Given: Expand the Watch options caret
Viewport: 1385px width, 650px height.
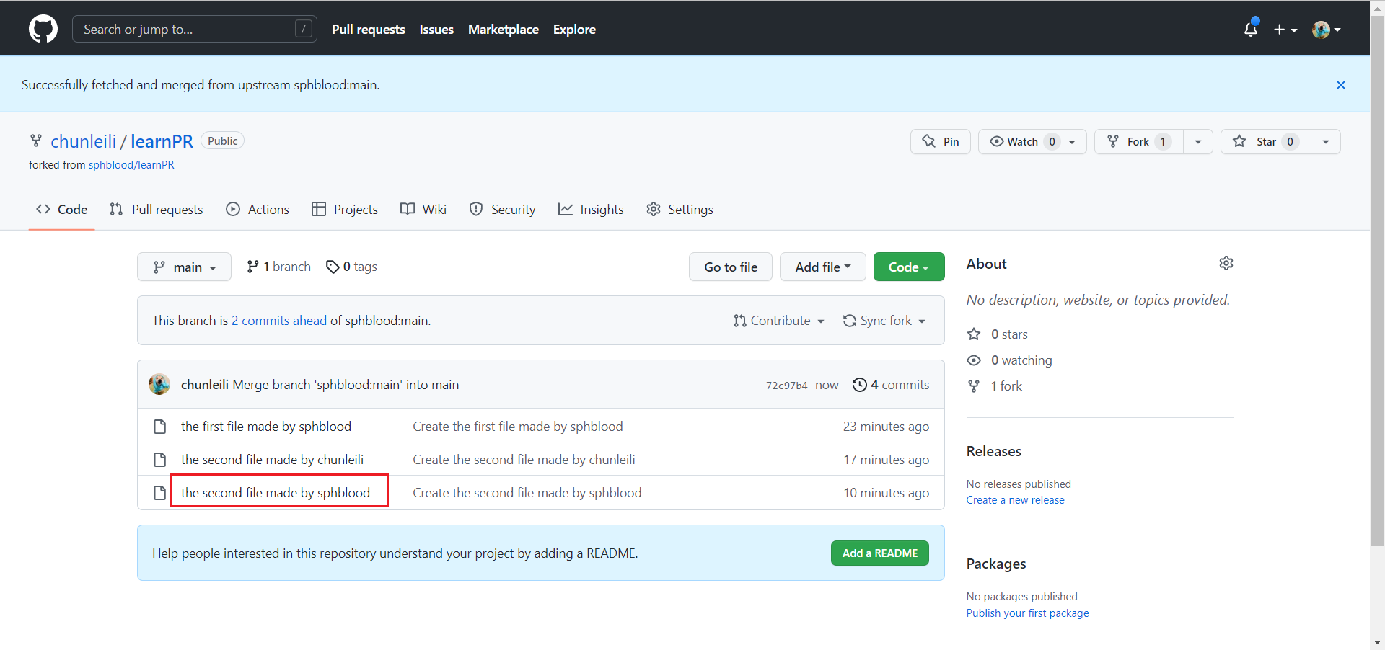Looking at the screenshot, I should click(x=1073, y=141).
